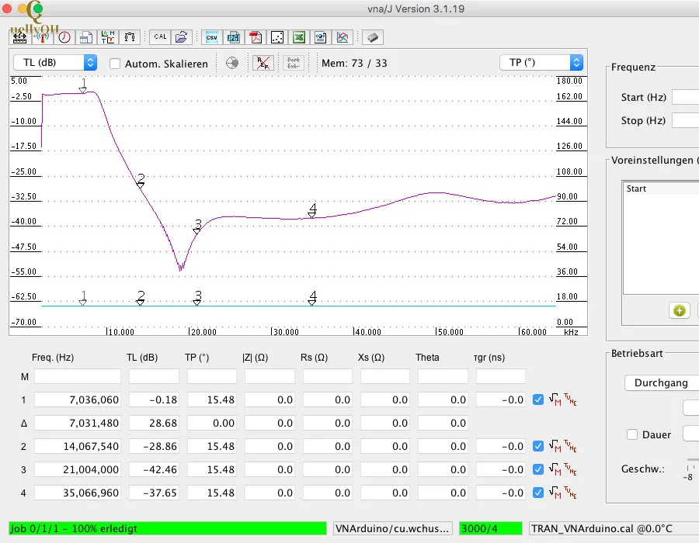This screenshot has width=699, height=543.
Task: Click the data table sheet toolbar icon
Action: 85,37
